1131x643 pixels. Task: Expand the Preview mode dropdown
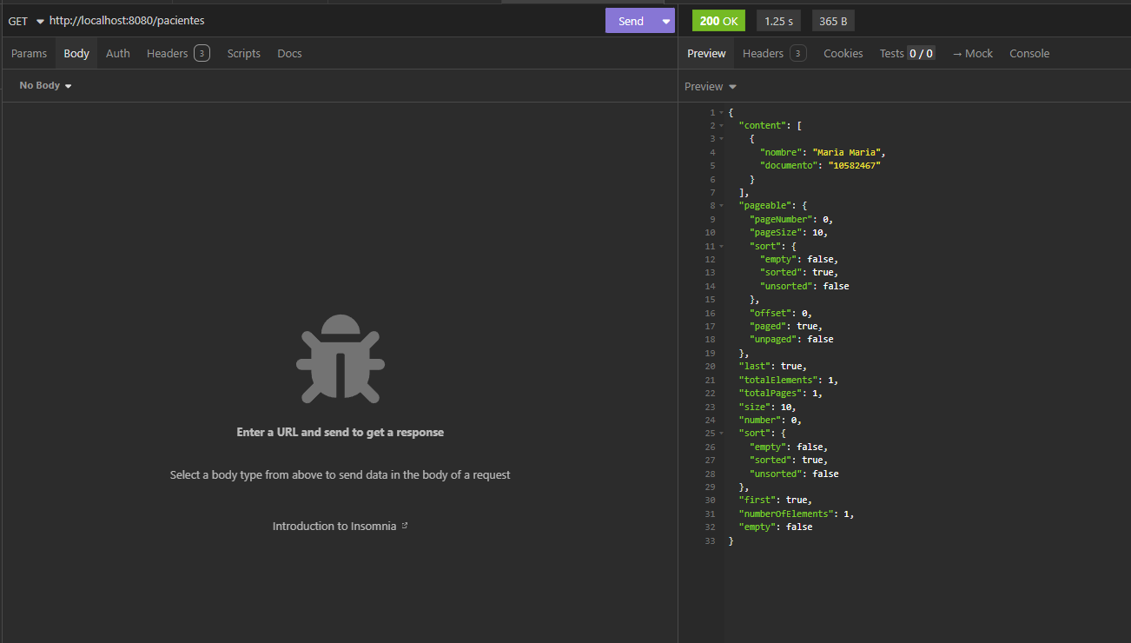(711, 86)
